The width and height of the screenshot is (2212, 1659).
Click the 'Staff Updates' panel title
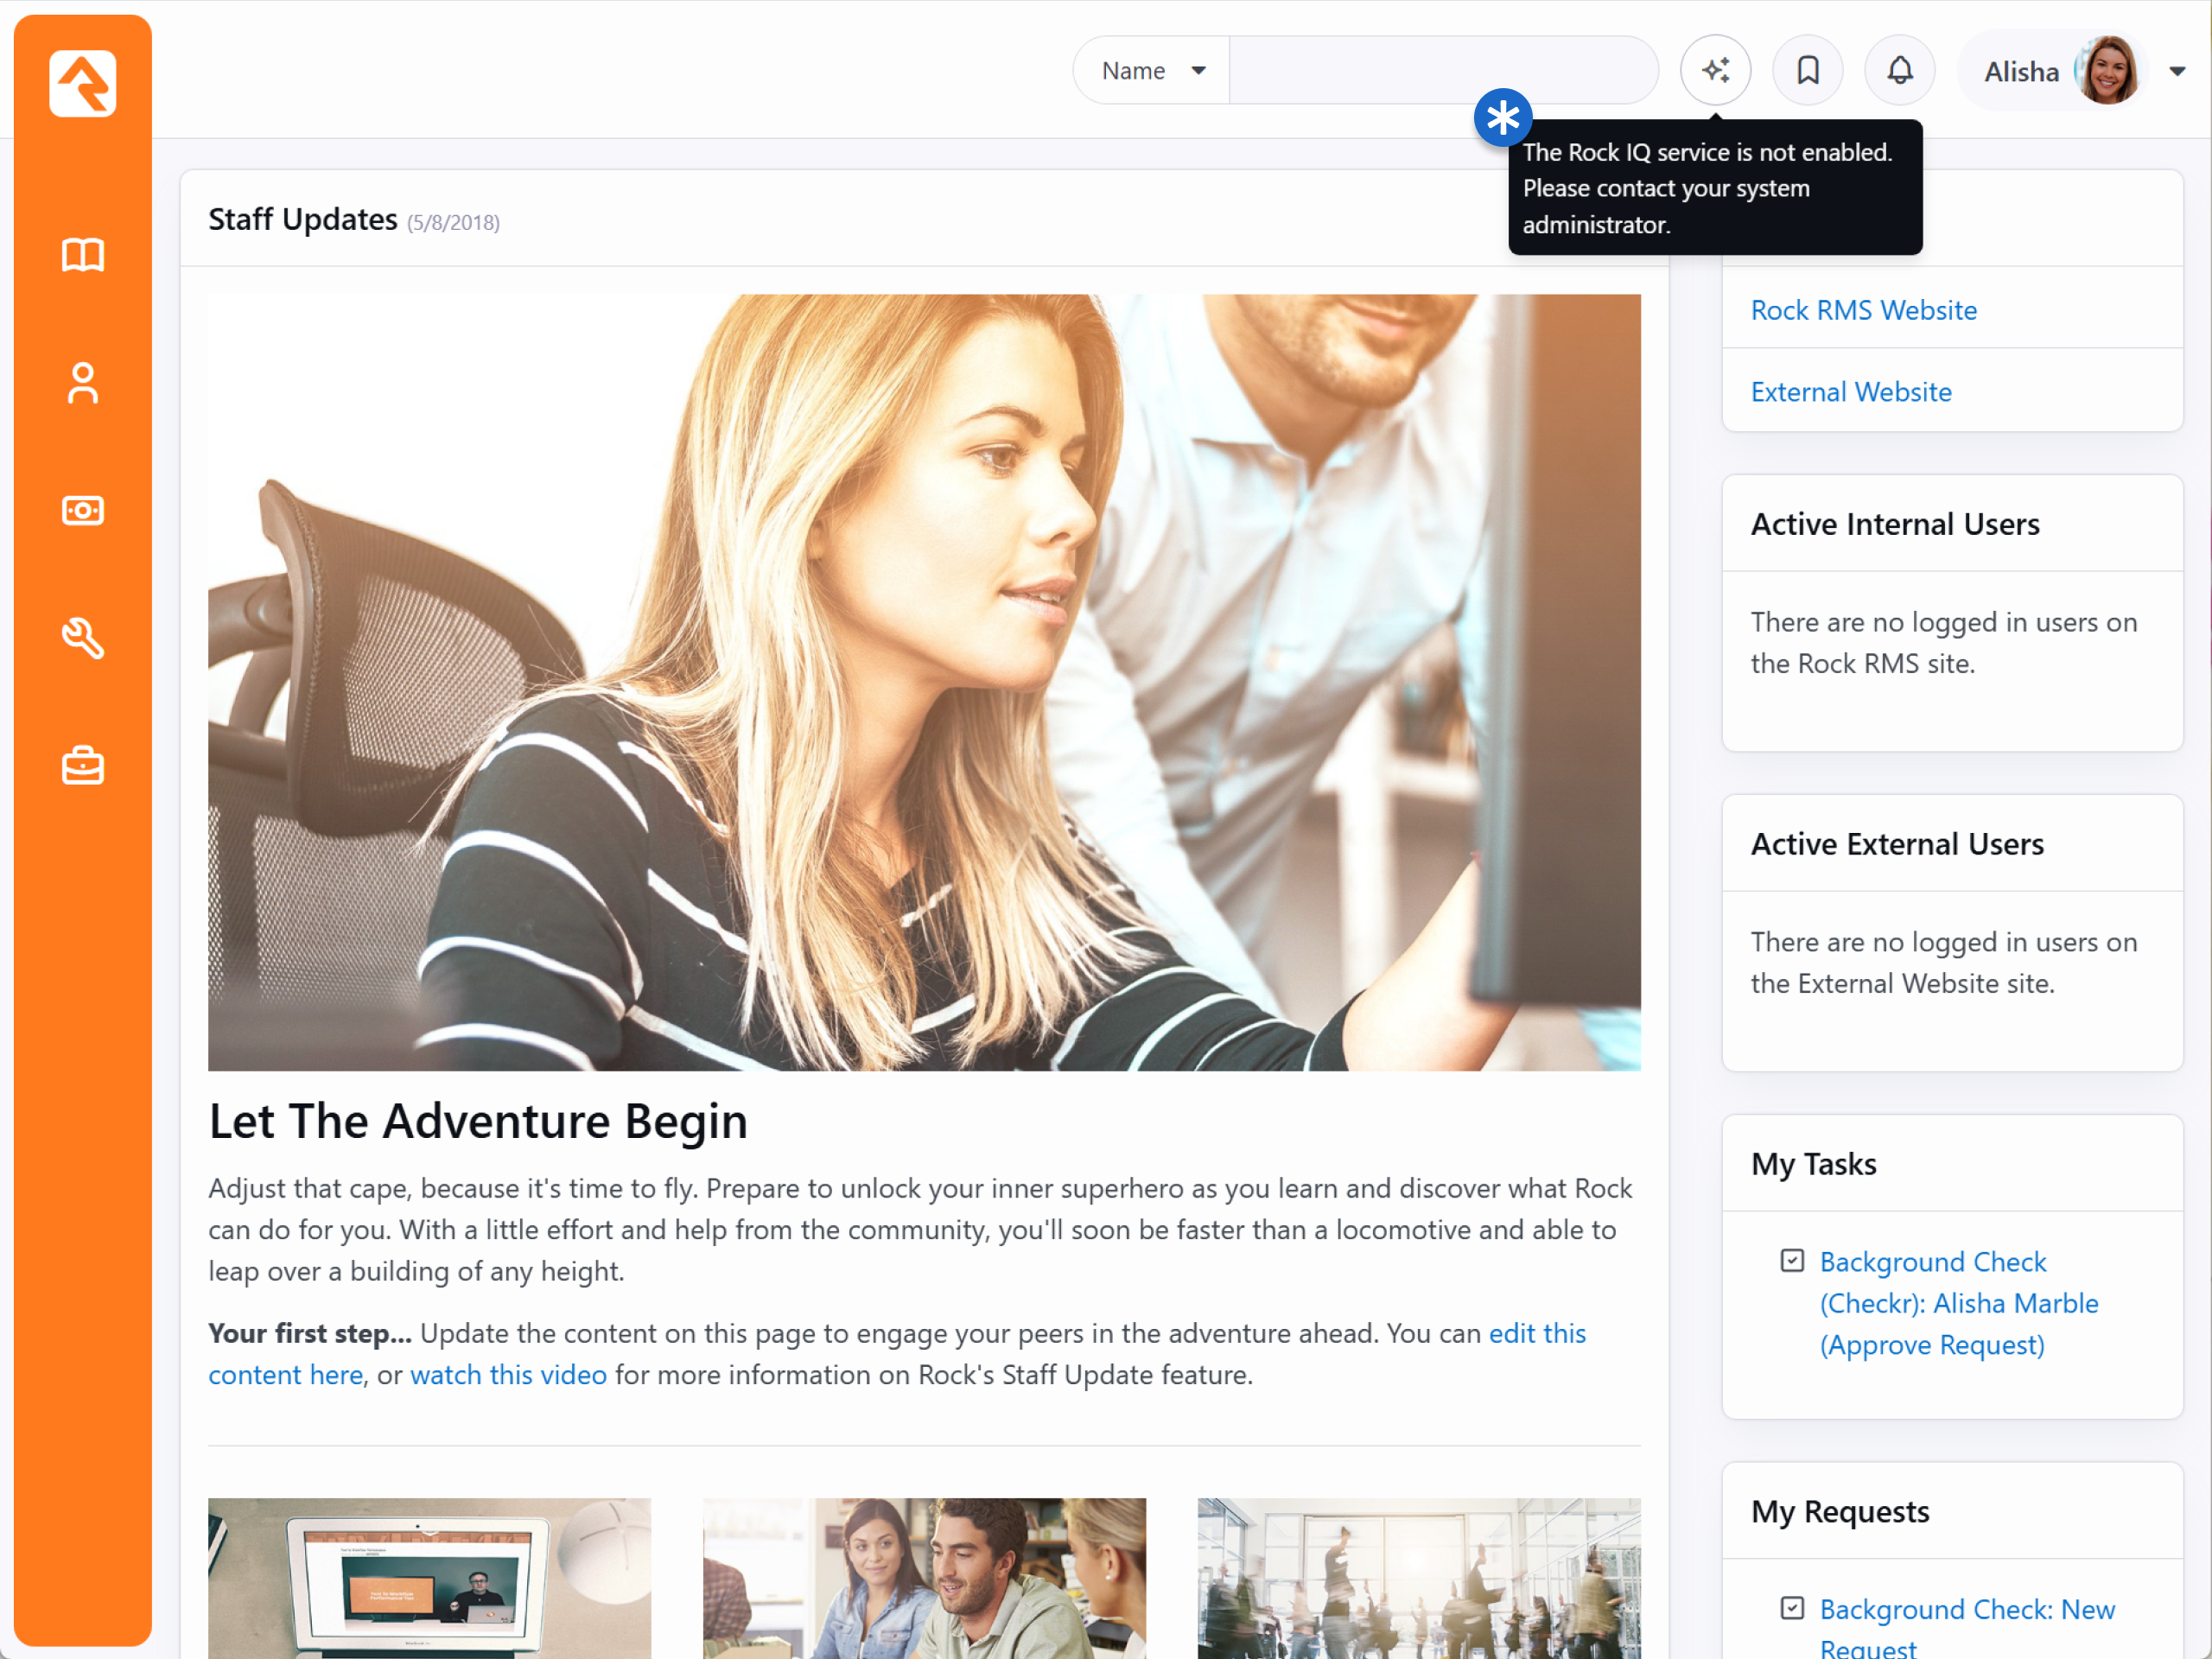point(302,219)
